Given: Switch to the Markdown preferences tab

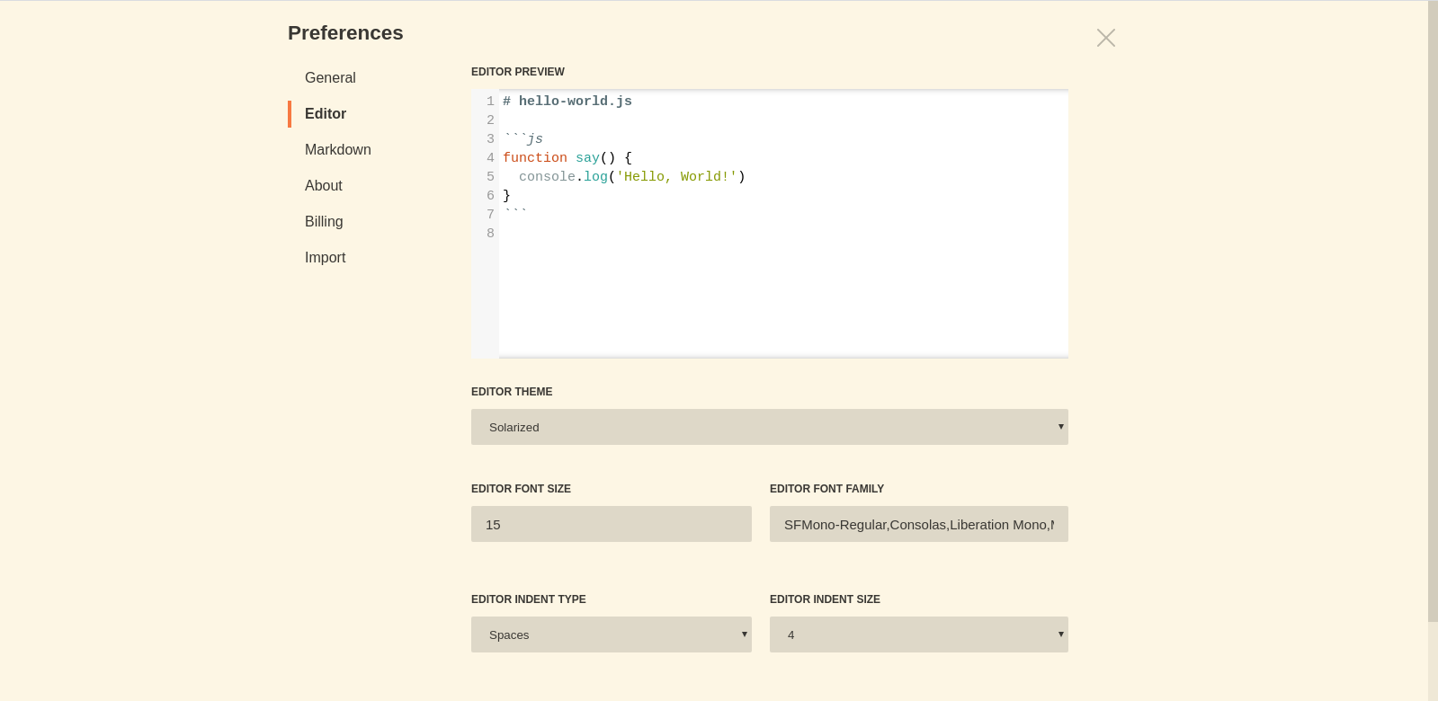Looking at the screenshot, I should pyautogui.click(x=338, y=150).
